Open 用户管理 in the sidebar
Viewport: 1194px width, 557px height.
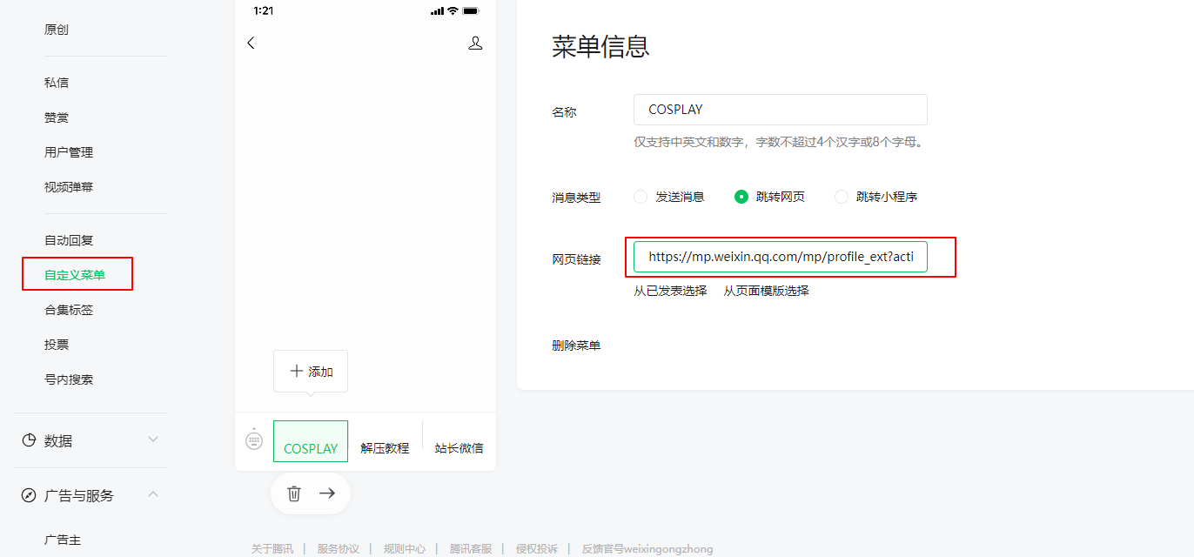pyautogui.click(x=69, y=152)
